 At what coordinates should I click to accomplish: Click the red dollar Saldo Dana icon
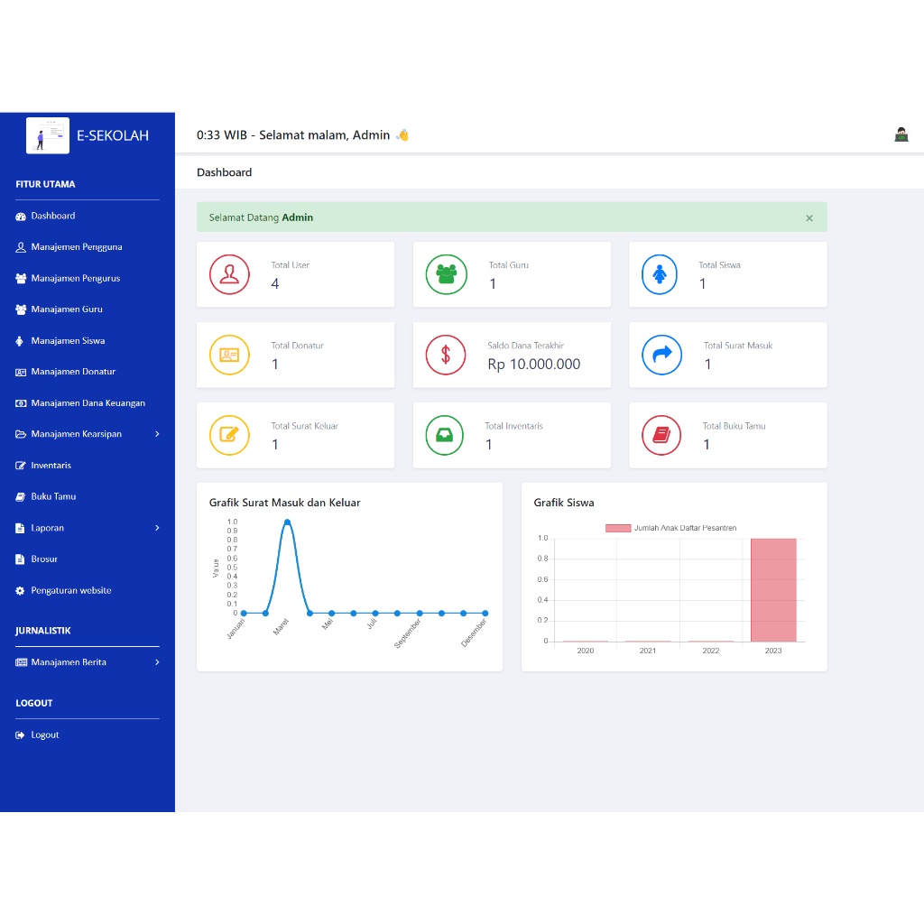(446, 355)
